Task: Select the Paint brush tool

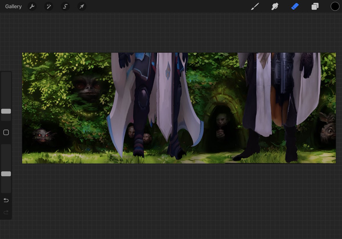Action: point(255,6)
